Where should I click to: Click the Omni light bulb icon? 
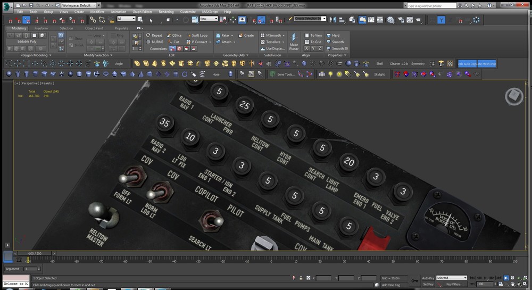point(330,74)
